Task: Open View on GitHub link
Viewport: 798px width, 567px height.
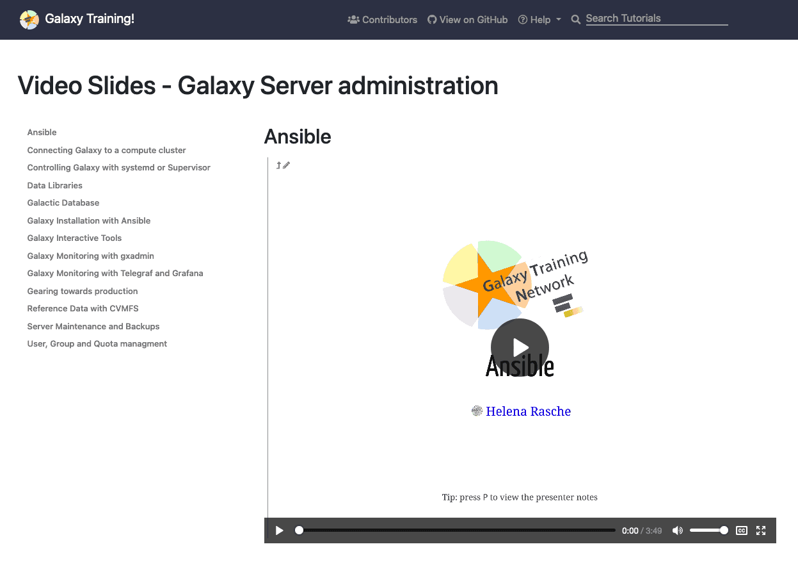Action: (468, 20)
